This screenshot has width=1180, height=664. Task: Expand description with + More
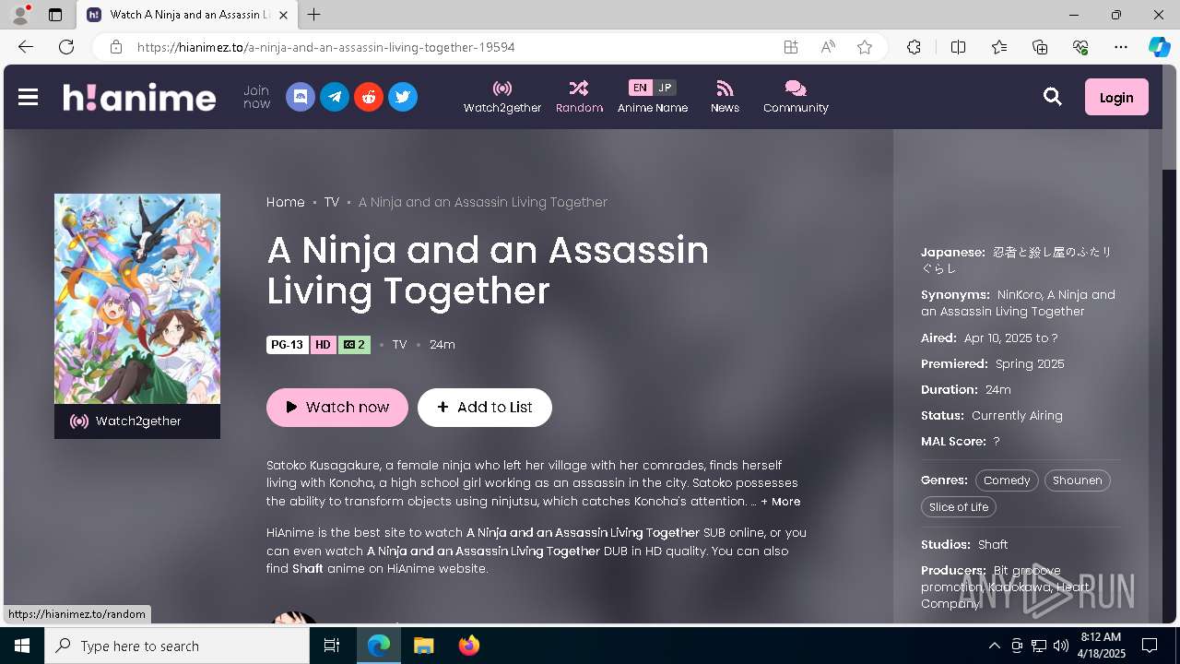click(781, 502)
